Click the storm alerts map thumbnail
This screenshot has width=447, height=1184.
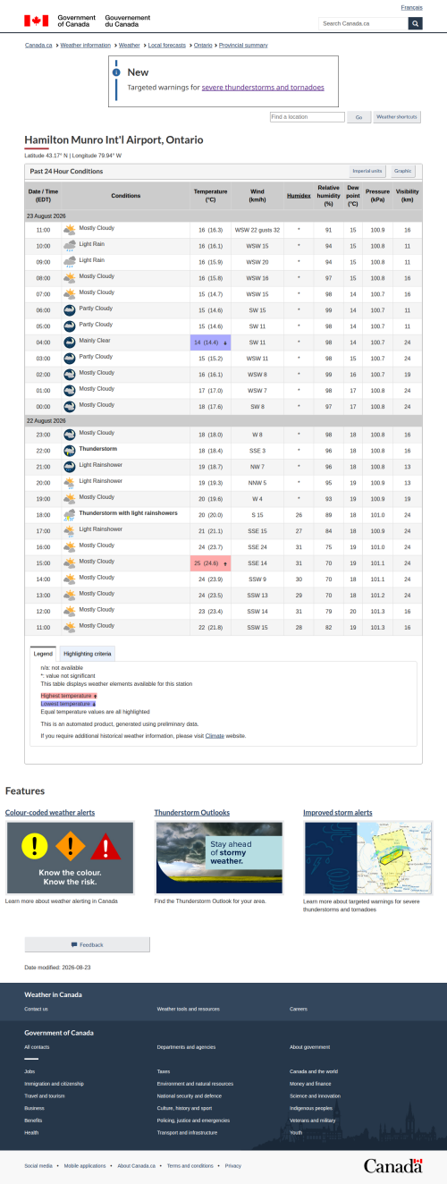tap(367, 858)
